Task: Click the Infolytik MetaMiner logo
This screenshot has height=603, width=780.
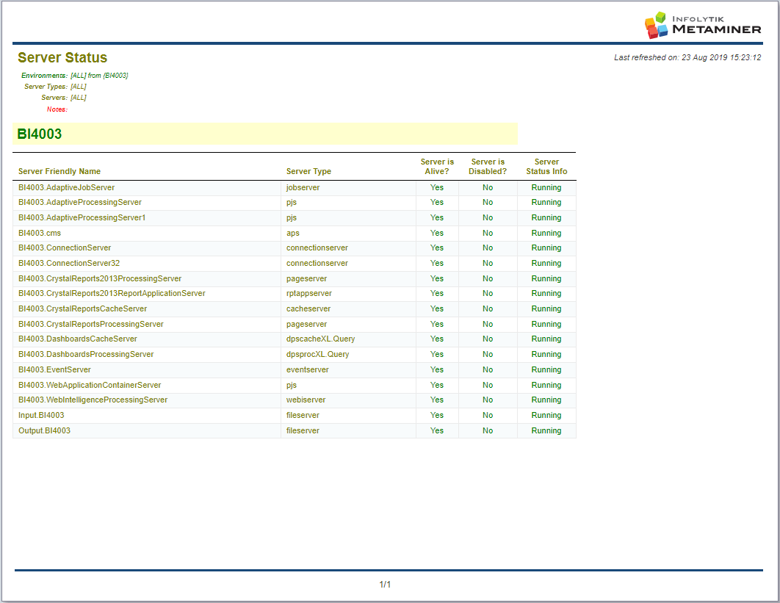Action: pos(702,25)
